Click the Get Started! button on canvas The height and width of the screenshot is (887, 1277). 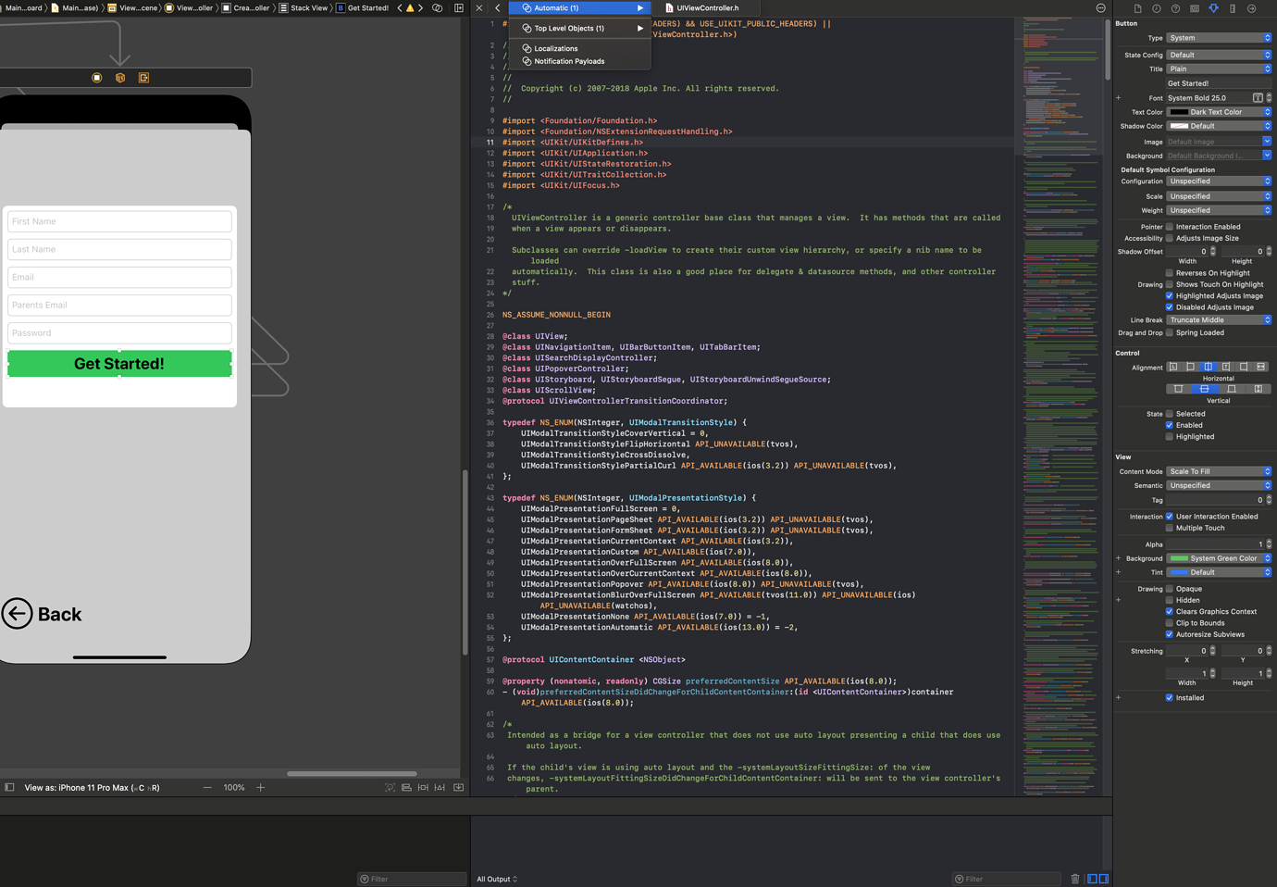click(118, 363)
